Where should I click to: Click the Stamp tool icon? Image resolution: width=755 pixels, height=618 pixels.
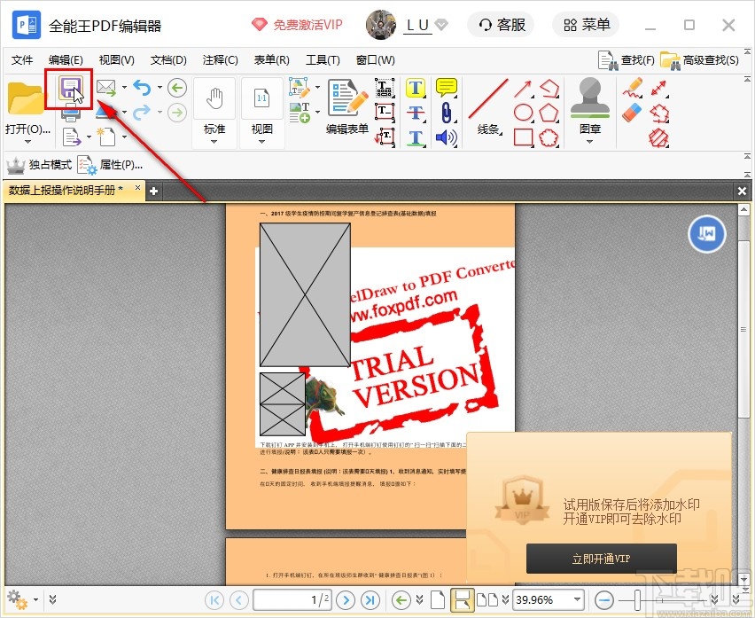[590, 98]
